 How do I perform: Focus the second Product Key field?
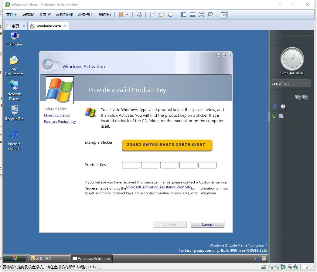150,165
